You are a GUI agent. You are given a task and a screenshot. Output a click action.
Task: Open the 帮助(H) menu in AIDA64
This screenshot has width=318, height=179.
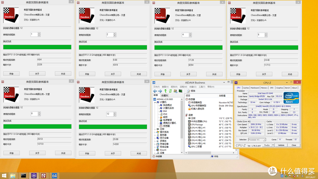pos(211,87)
